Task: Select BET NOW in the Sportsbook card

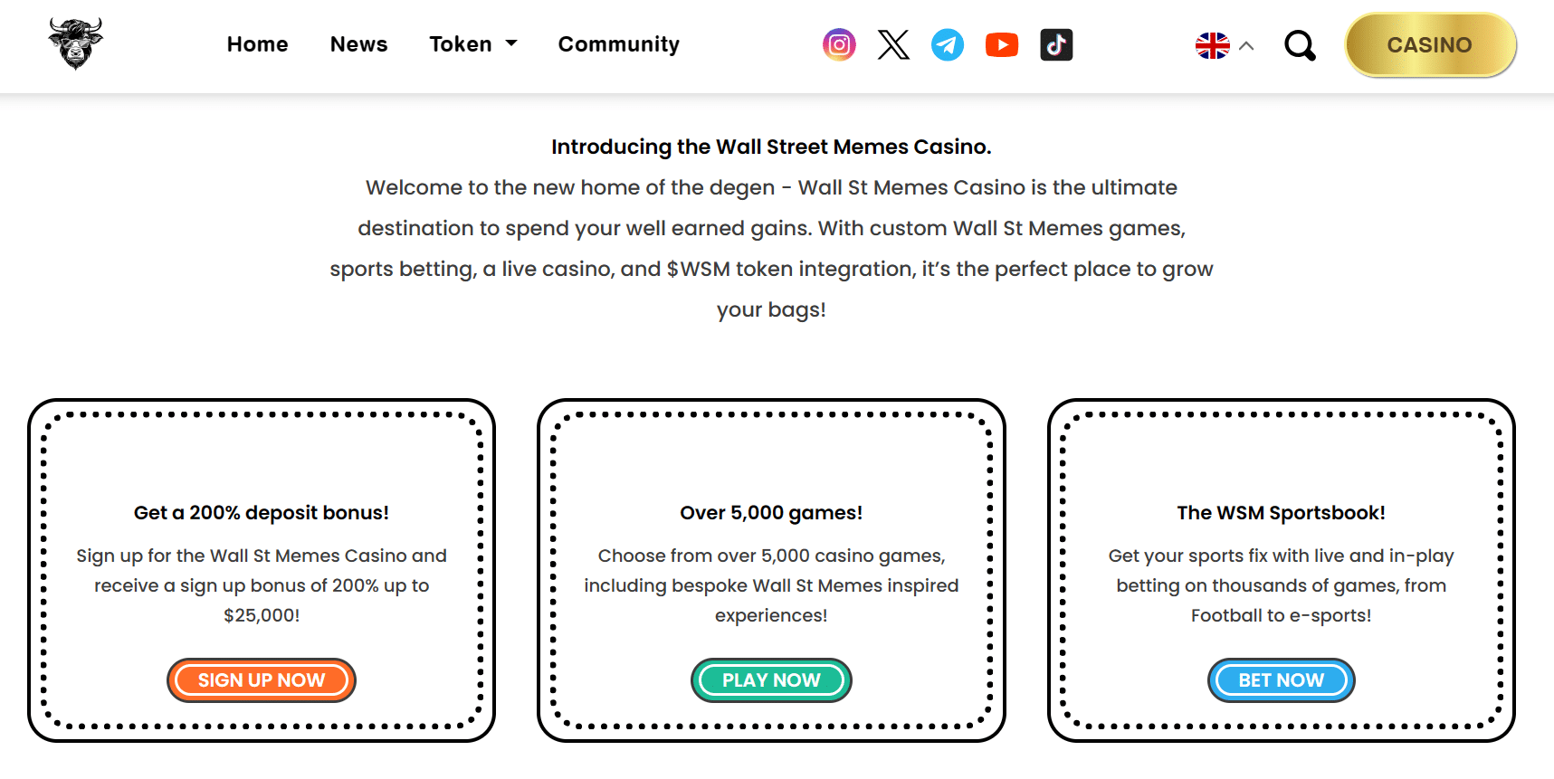Action: pos(1281,679)
